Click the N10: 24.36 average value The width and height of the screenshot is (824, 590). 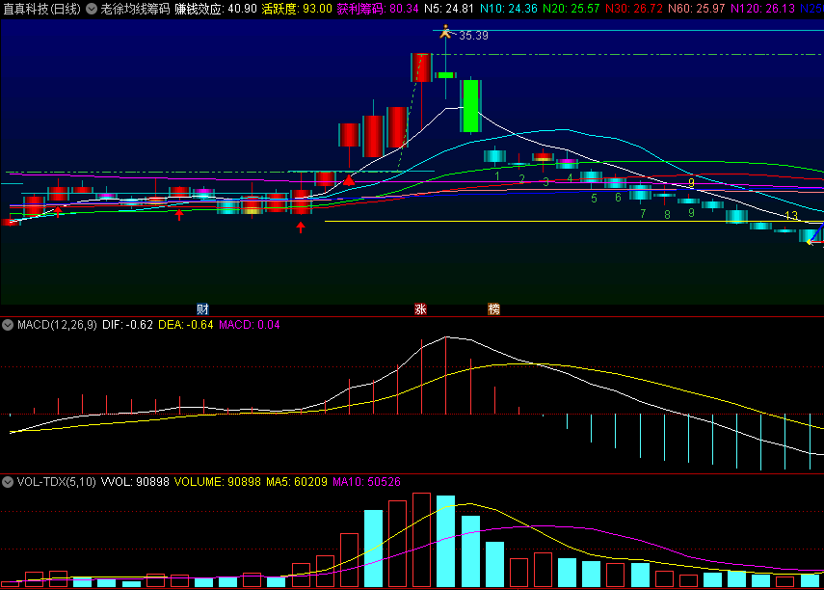pos(509,9)
